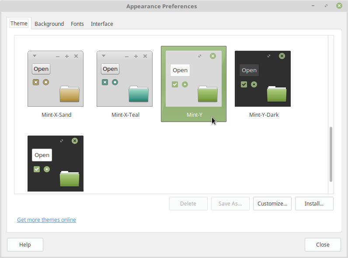
Task: Select the unlabeled dark theme in second row
Action: (56, 164)
